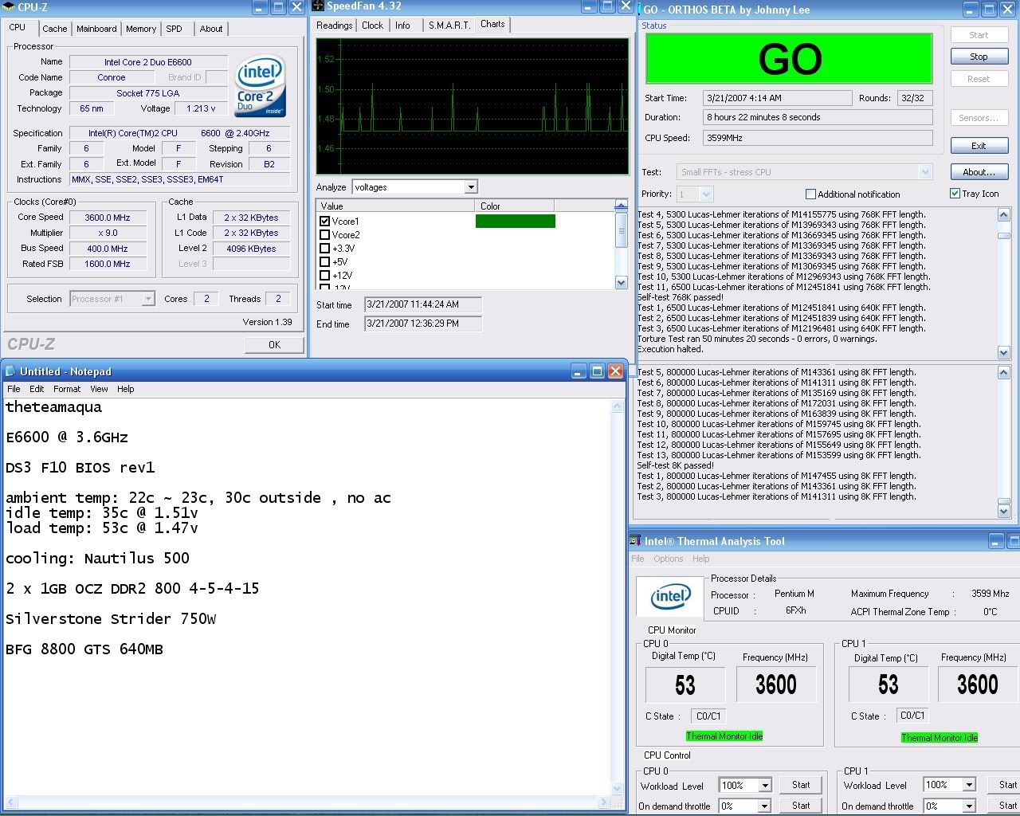Viewport: 1020px width, 816px height.
Task: Click the About... button in ORTHOS
Action: [x=979, y=172]
